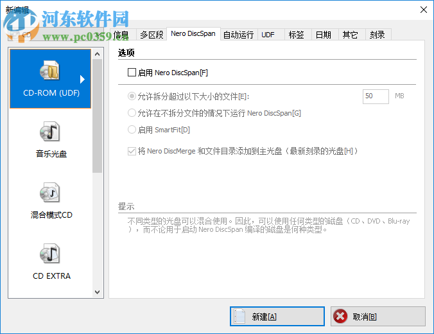Switch to the 其它 tab

pyautogui.click(x=352, y=35)
